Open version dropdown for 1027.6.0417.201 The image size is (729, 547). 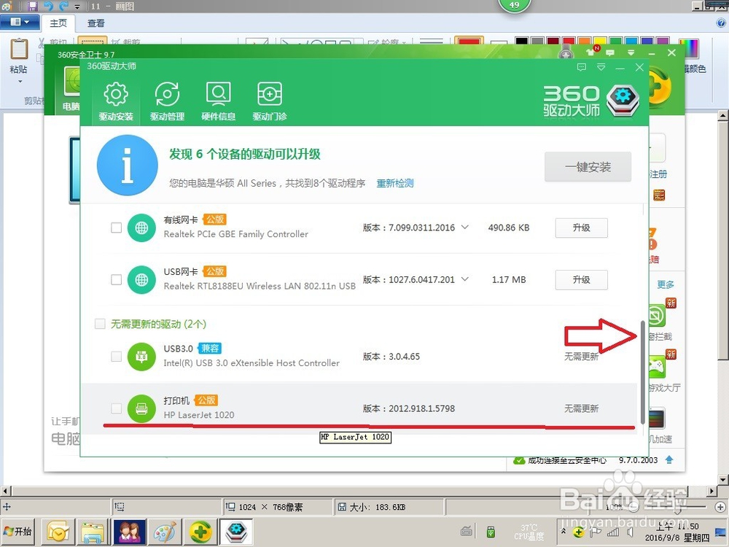pyautogui.click(x=464, y=279)
